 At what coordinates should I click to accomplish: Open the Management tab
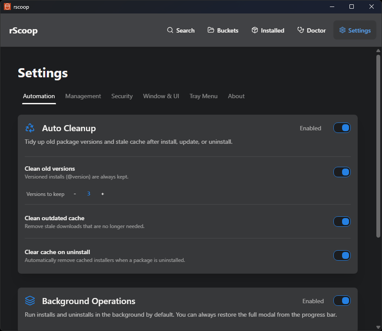(83, 96)
